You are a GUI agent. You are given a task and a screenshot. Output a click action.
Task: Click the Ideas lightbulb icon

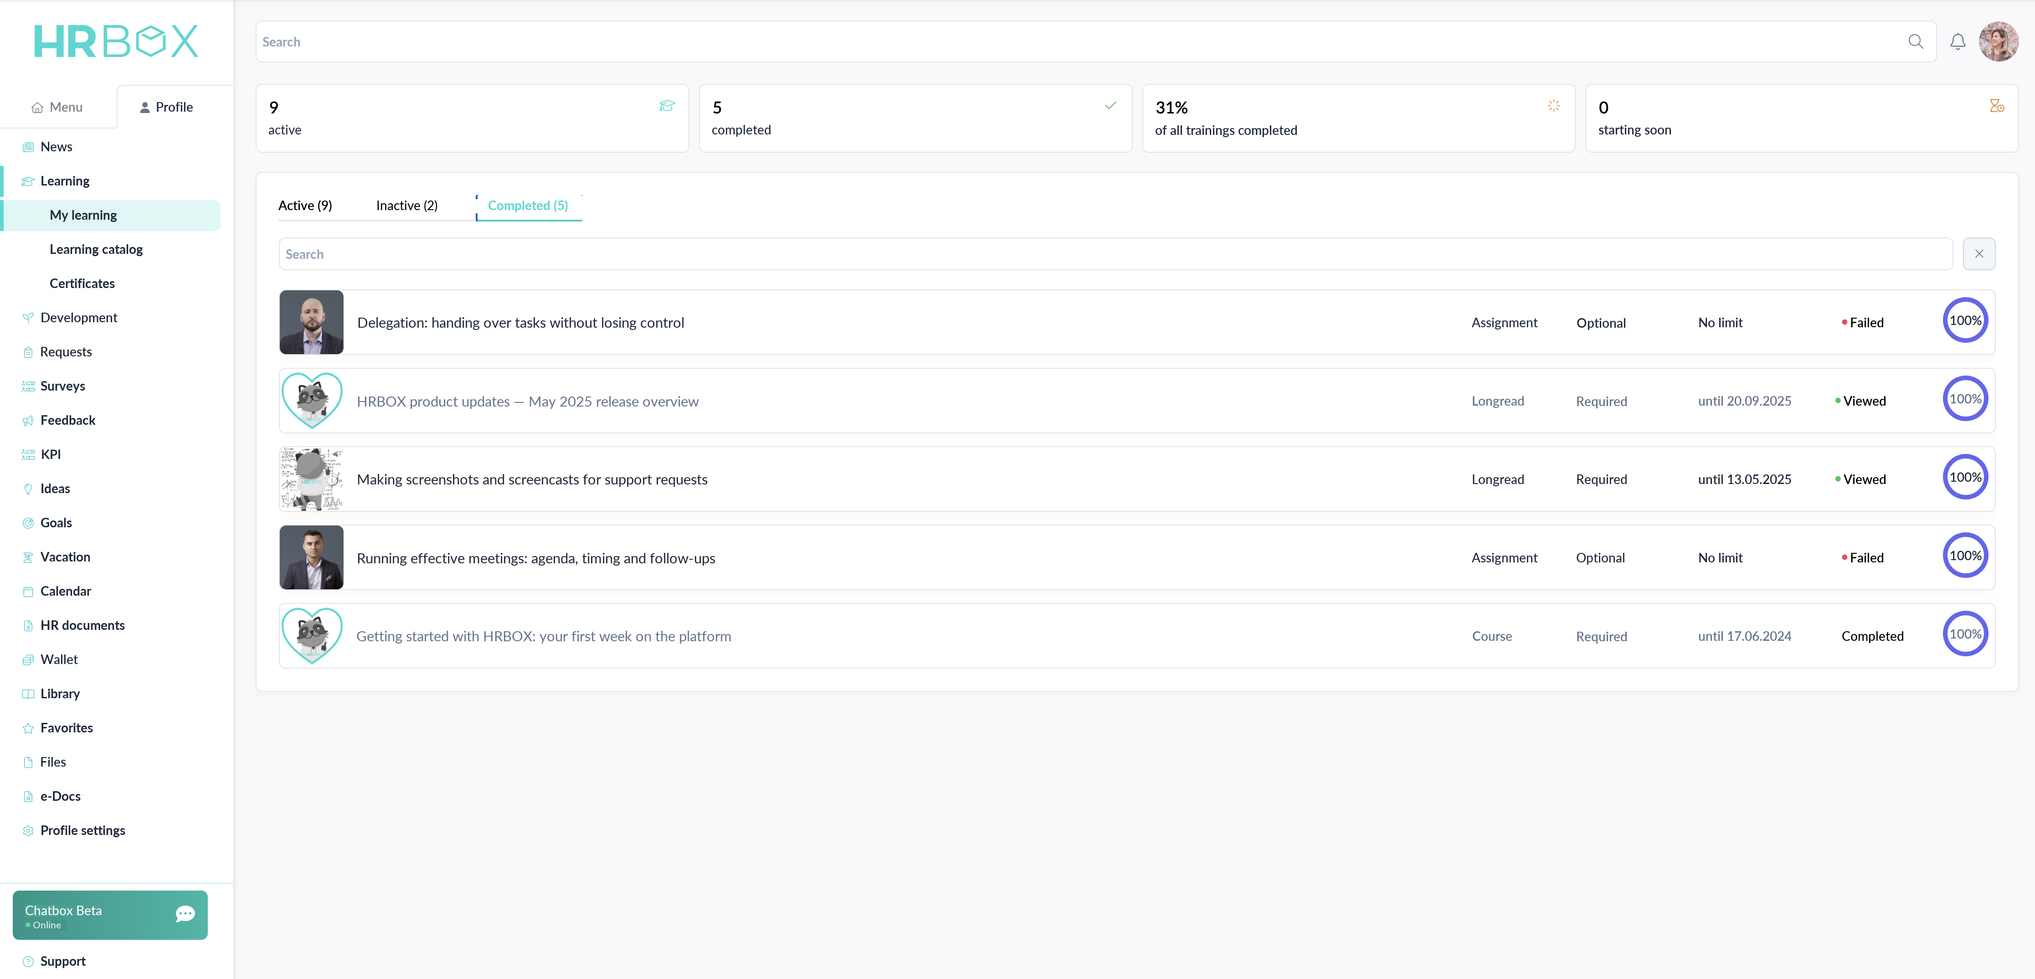[x=28, y=489]
